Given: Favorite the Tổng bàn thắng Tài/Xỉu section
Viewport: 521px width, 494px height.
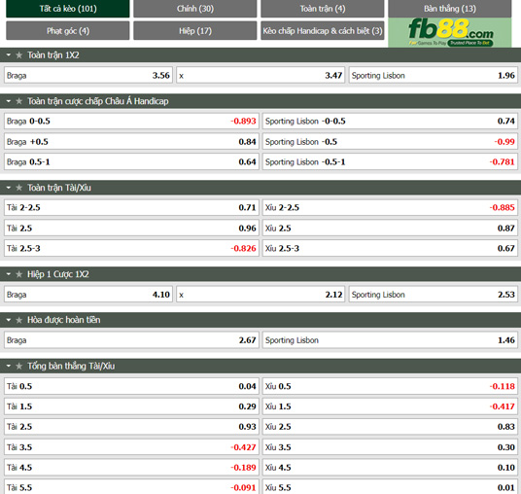Looking at the screenshot, I should point(18,366).
